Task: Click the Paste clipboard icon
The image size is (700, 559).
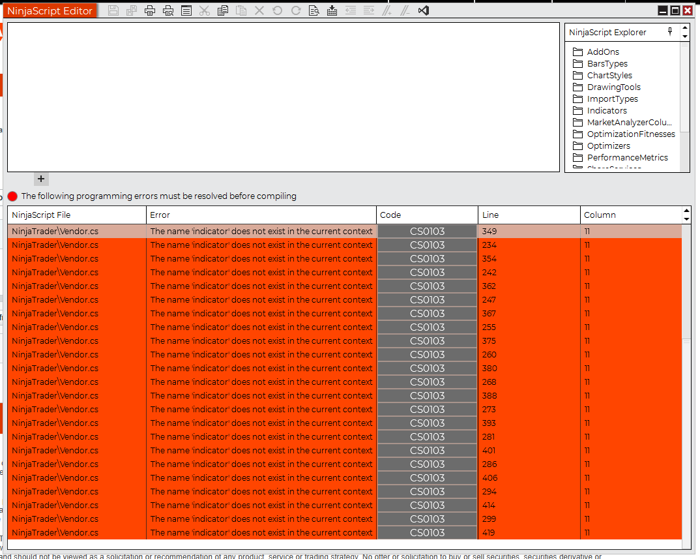Action: (x=241, y=10)
